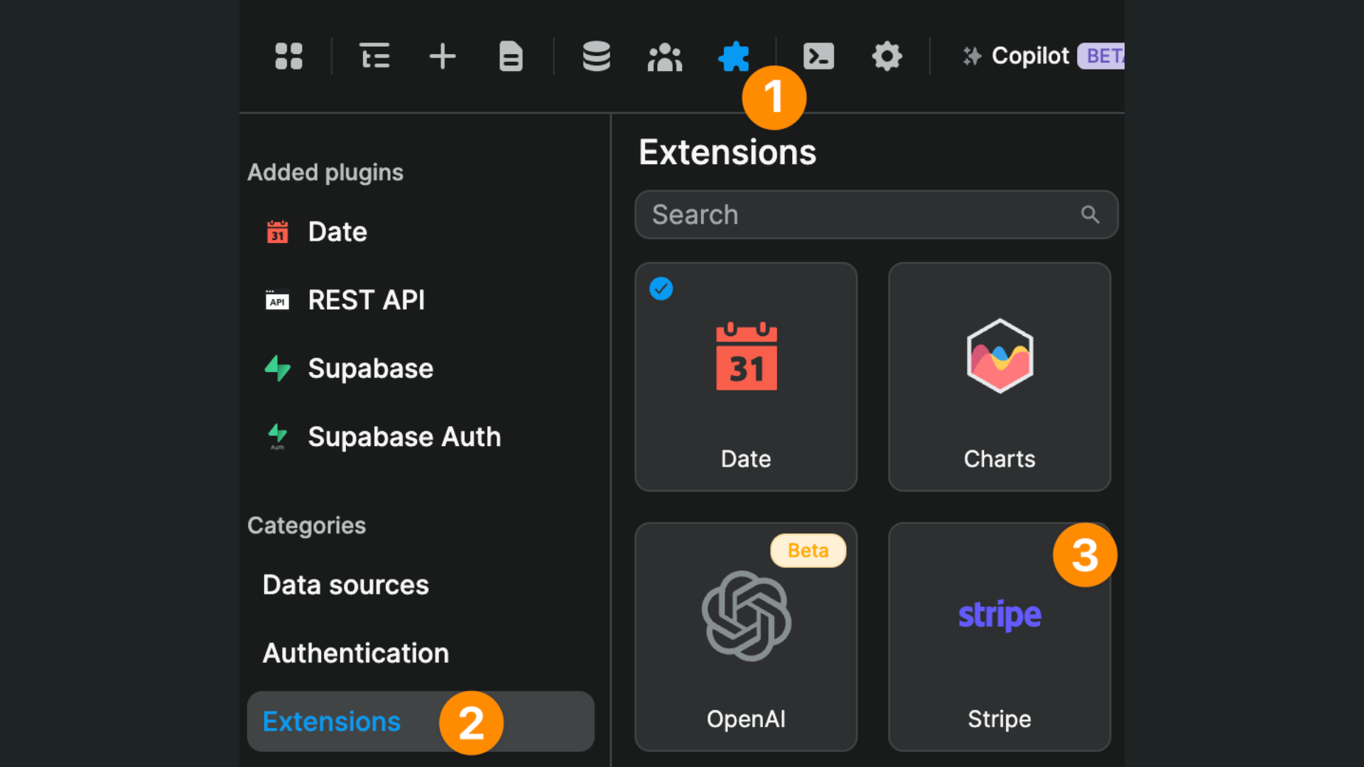Open the page document icon
1364x767 pixels.
511,56
